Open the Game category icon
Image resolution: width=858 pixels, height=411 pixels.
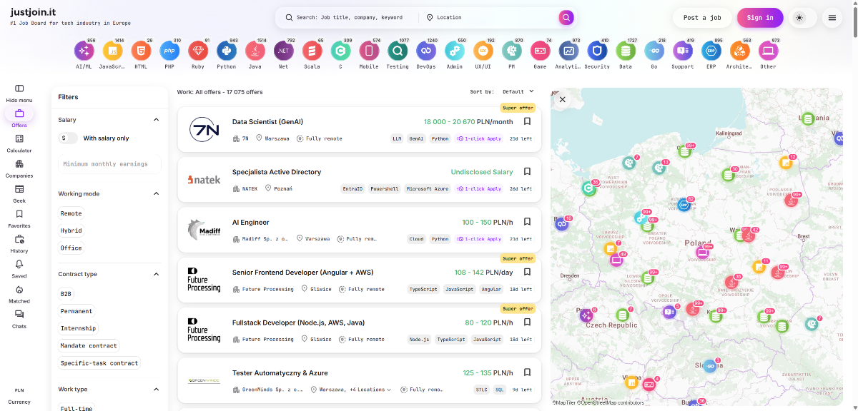[540, 51]
